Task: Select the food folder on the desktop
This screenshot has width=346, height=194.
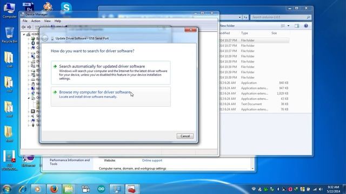Action: point(9,134)
